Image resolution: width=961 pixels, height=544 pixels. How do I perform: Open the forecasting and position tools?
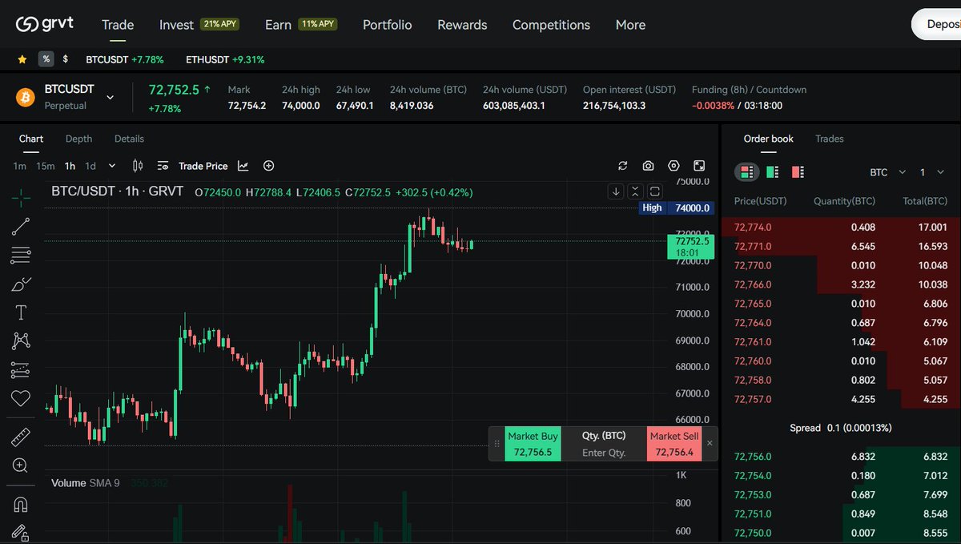(21, 370)
